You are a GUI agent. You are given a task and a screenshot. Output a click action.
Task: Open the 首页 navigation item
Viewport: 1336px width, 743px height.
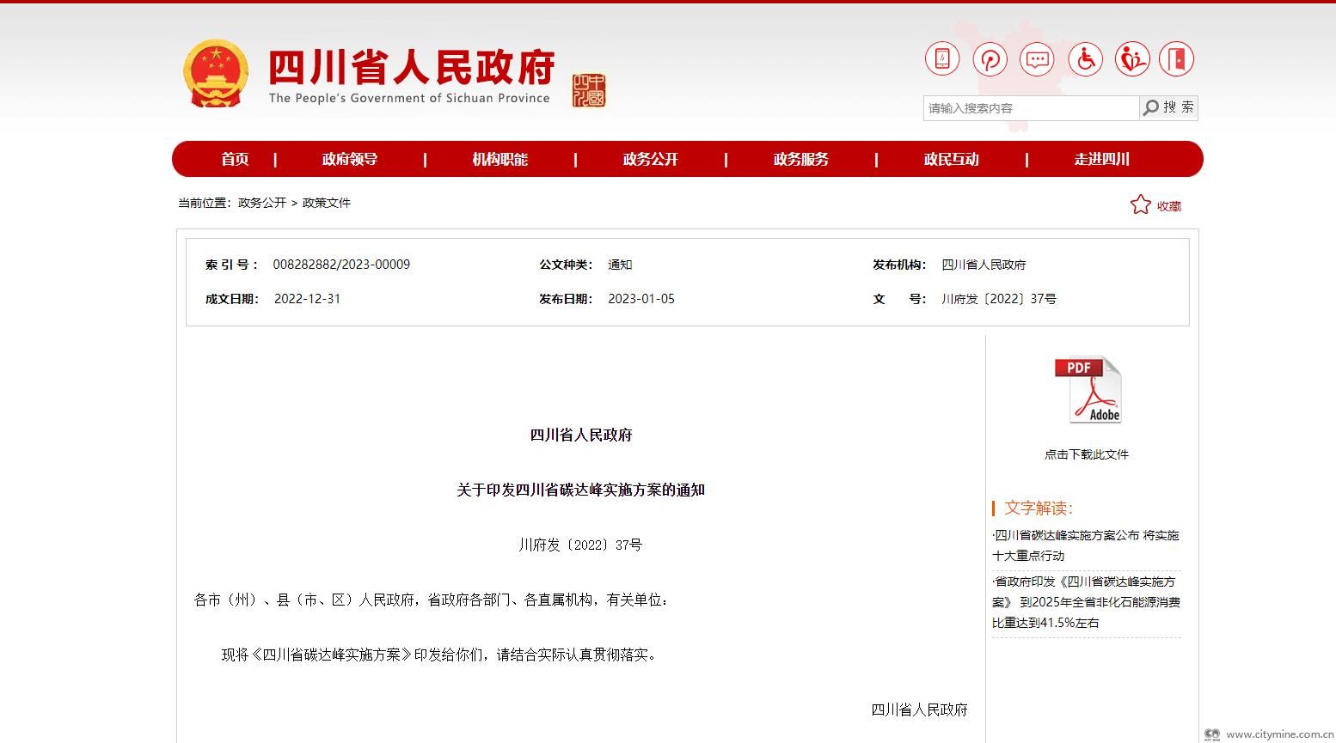[235, 159]
